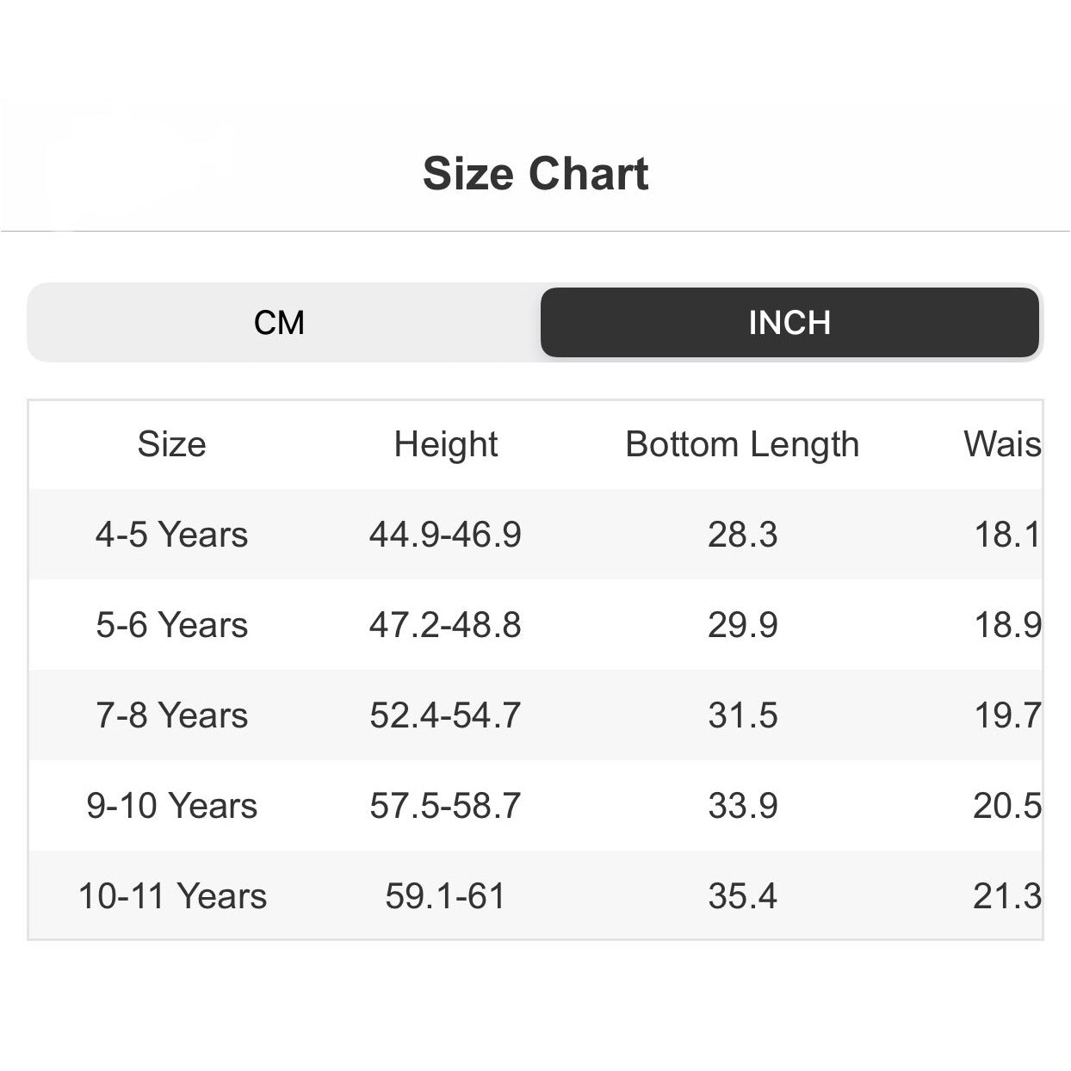This screenshot has height=1071, width=1071.
Task: Click the Height column header
Action: point(445,444)
